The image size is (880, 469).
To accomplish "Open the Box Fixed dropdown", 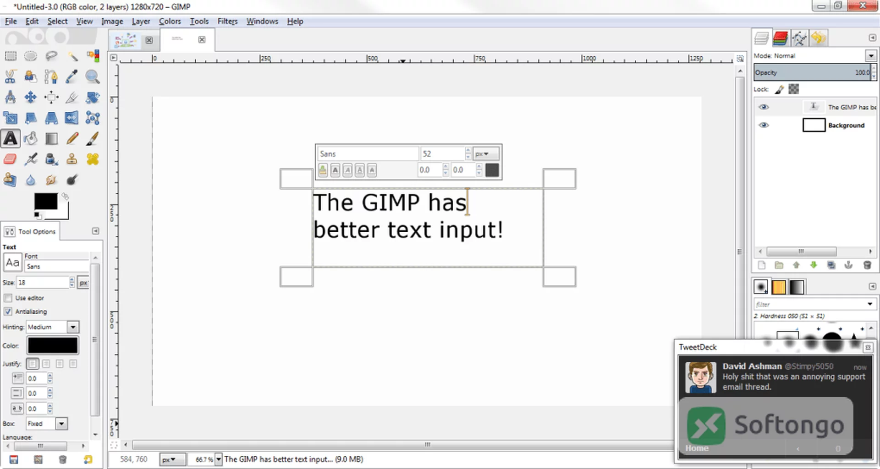I will click(x=47, y=424).
